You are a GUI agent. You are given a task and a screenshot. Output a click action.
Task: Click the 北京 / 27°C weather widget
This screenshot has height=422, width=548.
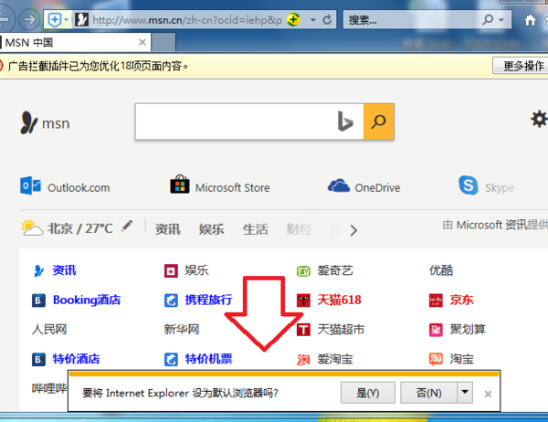(x=67, y=228)
